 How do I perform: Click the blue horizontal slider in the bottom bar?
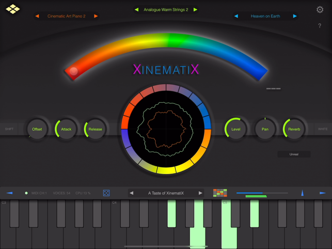pyautogui.click(x=262, y=193)
